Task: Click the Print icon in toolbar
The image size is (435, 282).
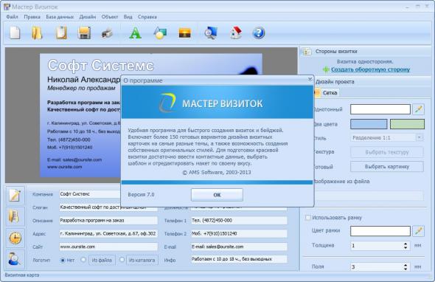Action: coord(107,33)
